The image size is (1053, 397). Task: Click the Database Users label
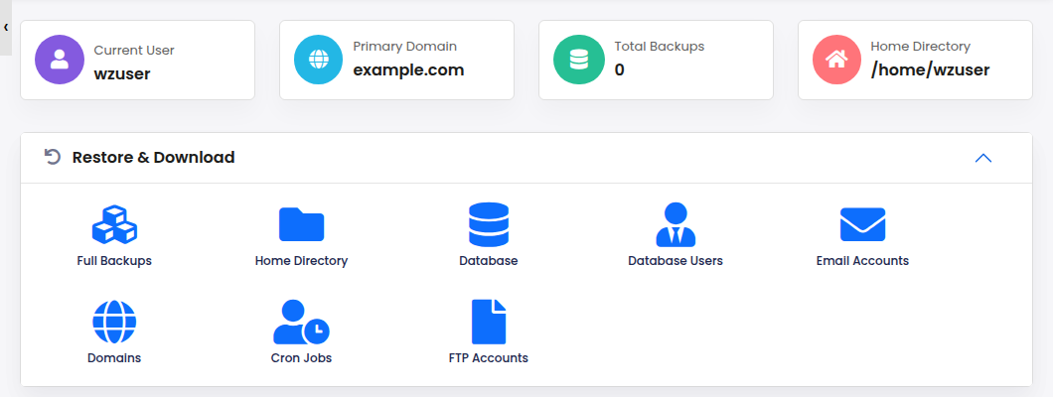point(676,261)
